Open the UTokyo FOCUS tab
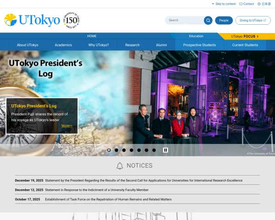Screen dimensions: 275x220 [x=247, y=36]
